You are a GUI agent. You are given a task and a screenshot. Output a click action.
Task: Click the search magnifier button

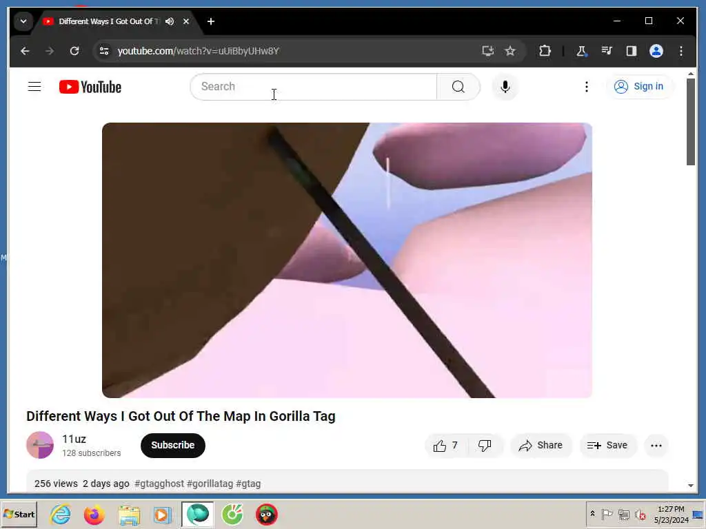tap(458, 86)
